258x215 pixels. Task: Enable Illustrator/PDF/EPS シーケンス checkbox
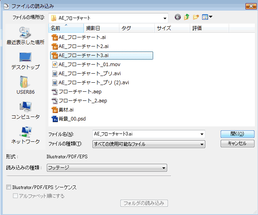9,187
